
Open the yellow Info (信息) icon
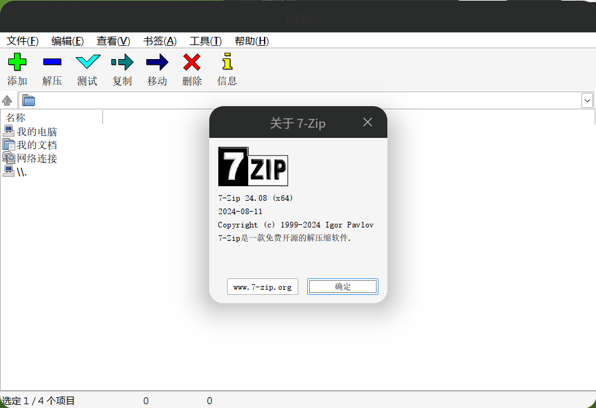(x=227, y=61)
